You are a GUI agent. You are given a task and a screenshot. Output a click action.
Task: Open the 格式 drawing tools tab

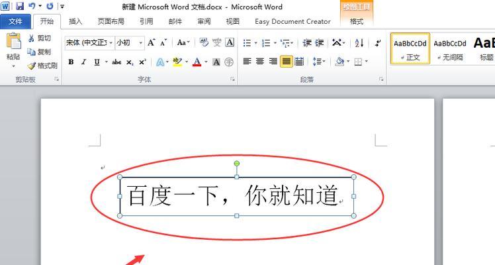pos(357,21)
